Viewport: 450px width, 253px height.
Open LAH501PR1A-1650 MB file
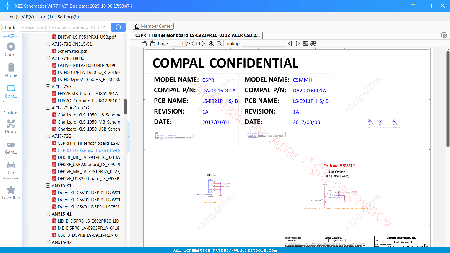[89, 65]
